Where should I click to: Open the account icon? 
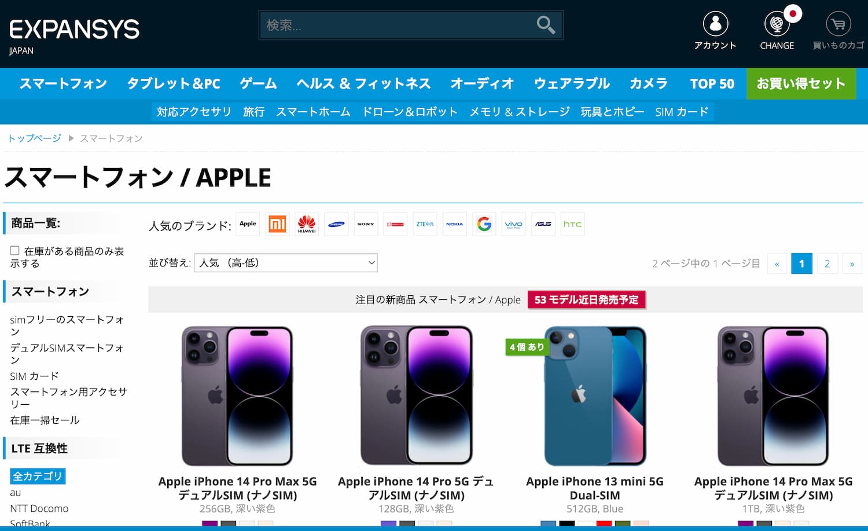715,24
